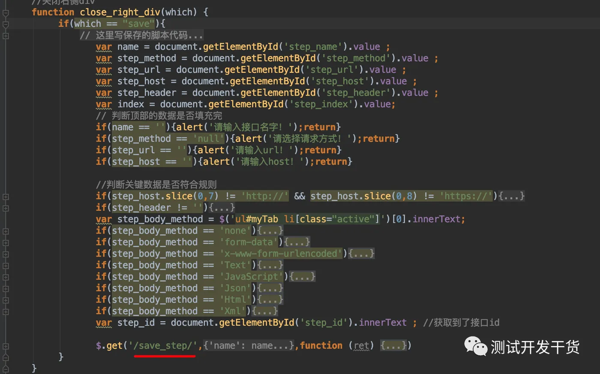This screenshot has width=600, height=374.
Task: Click the variable name step_body_method in its var declaration
Action: (160, 219)
